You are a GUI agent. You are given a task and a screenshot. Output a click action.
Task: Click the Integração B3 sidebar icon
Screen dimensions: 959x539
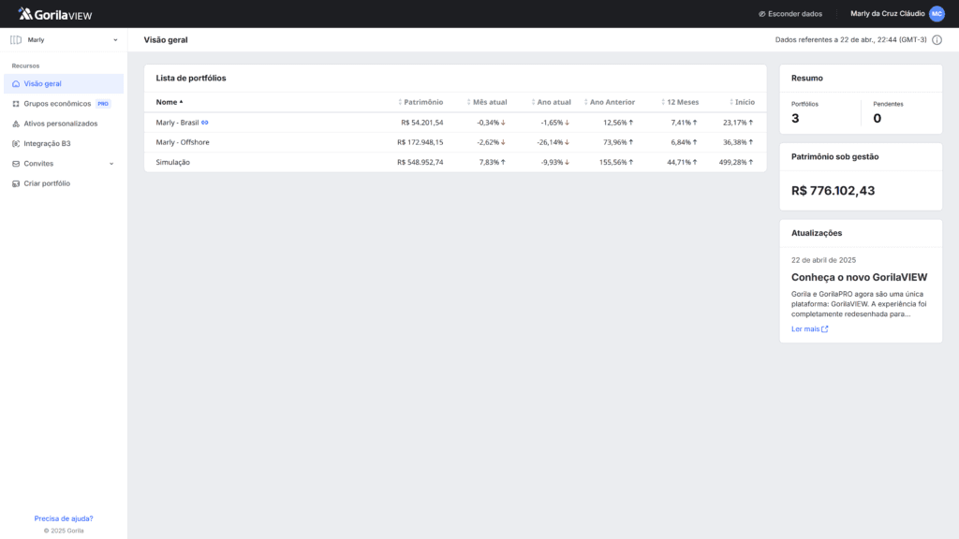coord(16,143)
